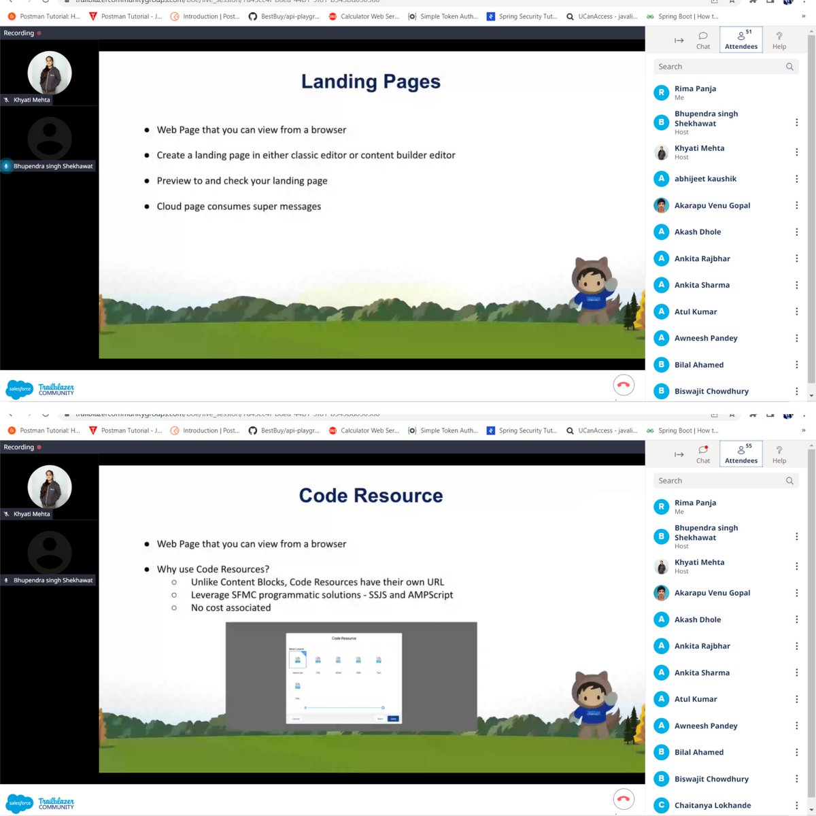Open 'Postman Tutorial: H...' bookmark in Landing Pages window

[44, 16]
